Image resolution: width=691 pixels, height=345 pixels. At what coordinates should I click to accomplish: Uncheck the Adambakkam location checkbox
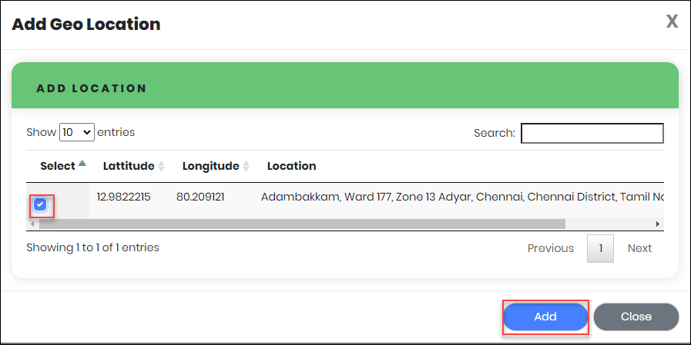[41, 205]
